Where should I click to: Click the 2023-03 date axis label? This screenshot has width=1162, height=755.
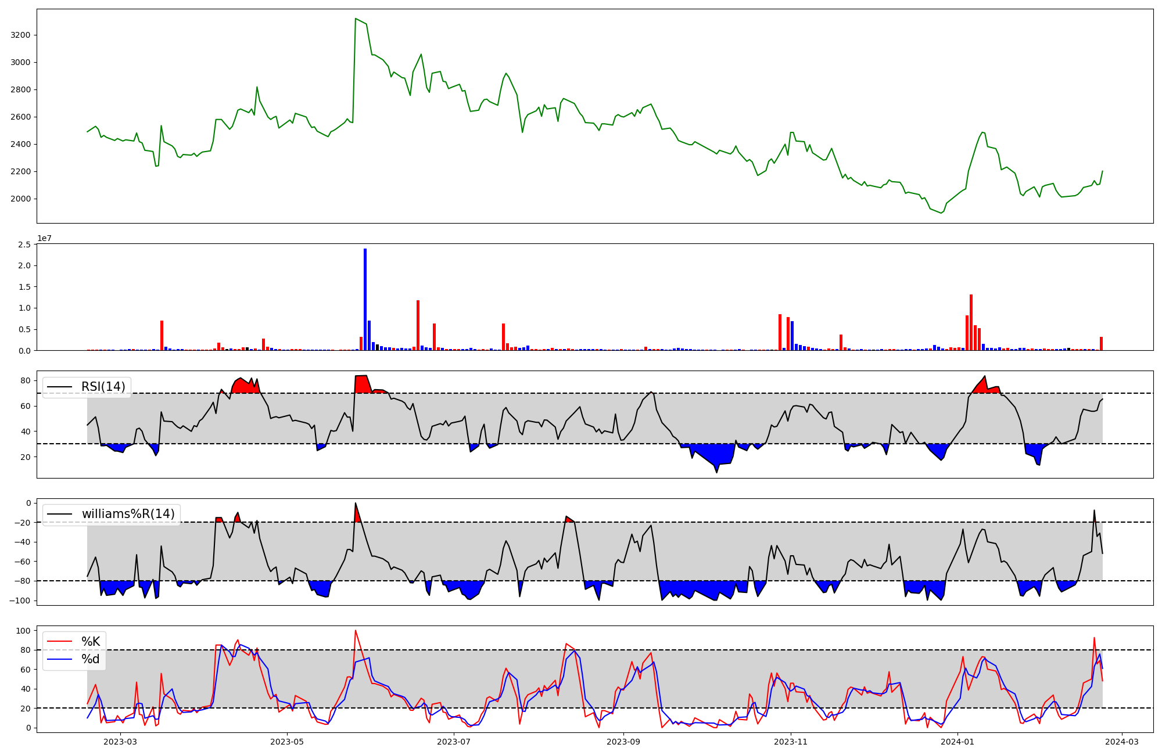click(x=120, y=742)
